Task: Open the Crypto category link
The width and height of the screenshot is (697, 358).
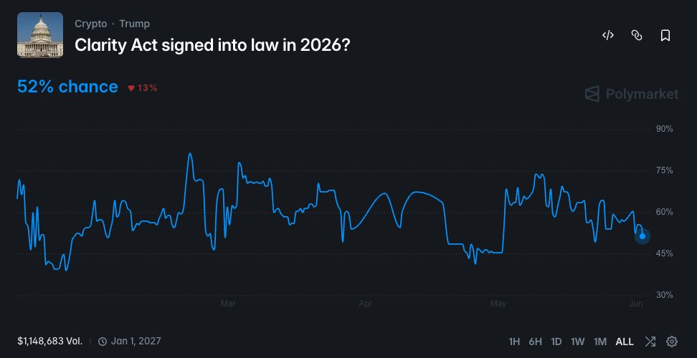Action: pos(90,24)
